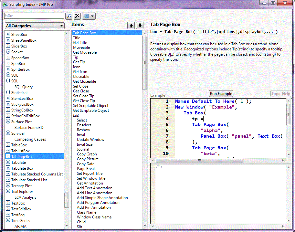Open the All Categories dropdown
Image resolution: width=295 pixels, height=232 pixels.
click(35, 26)
